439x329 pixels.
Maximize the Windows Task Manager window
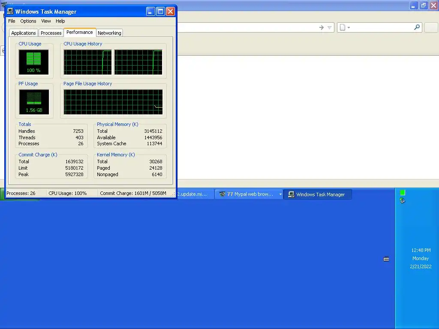(160, 12)
